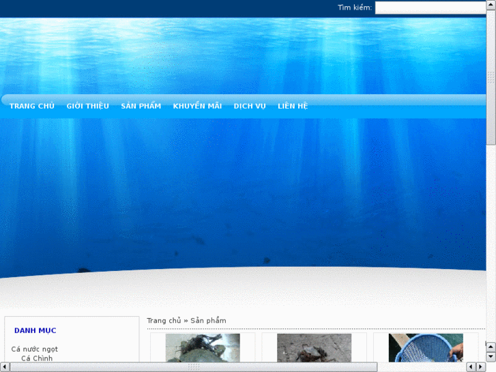Image resolution: width=496 pixels, height=372 pixels.
Task: Go to SẢN PHẨM in navigation bar
Action: 141,106
